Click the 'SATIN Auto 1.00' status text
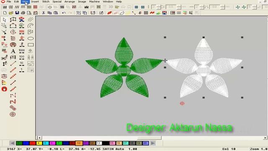Image resolution: width=268 pixels, height=151 pixels. click(120, 149)
